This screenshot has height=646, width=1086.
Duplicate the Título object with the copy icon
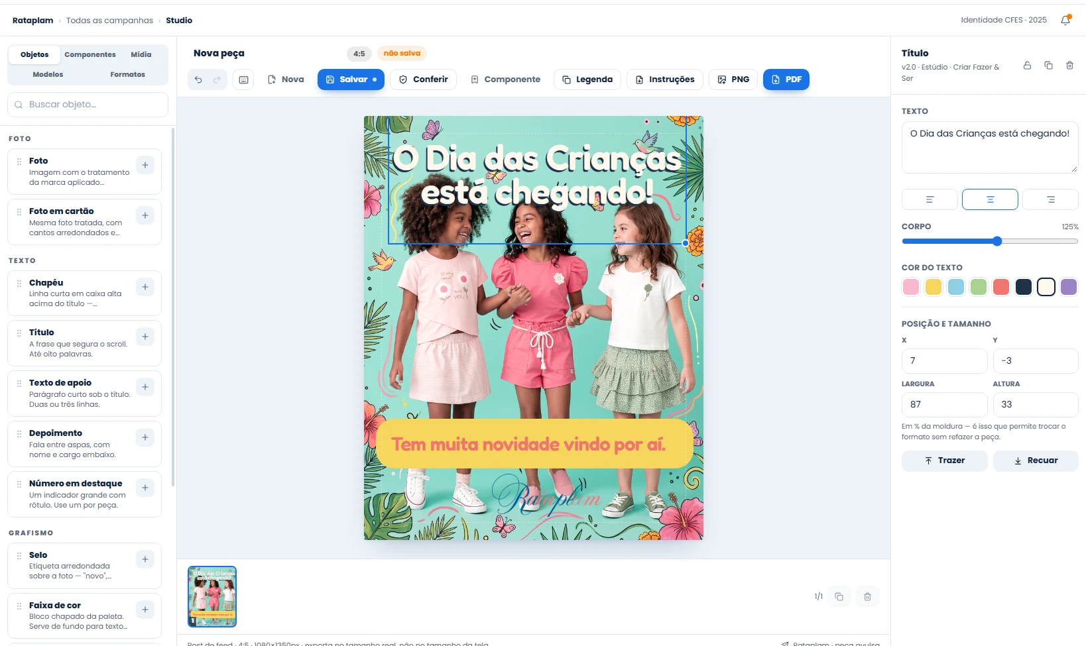1048,66
